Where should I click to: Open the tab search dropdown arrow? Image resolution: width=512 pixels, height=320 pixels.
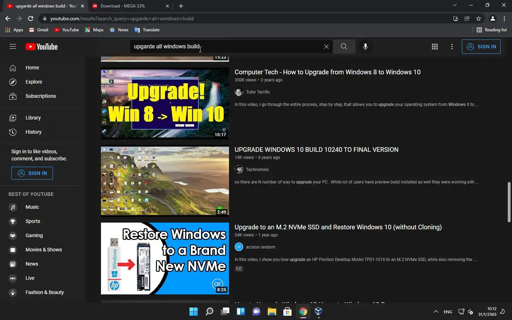[454, 5]
